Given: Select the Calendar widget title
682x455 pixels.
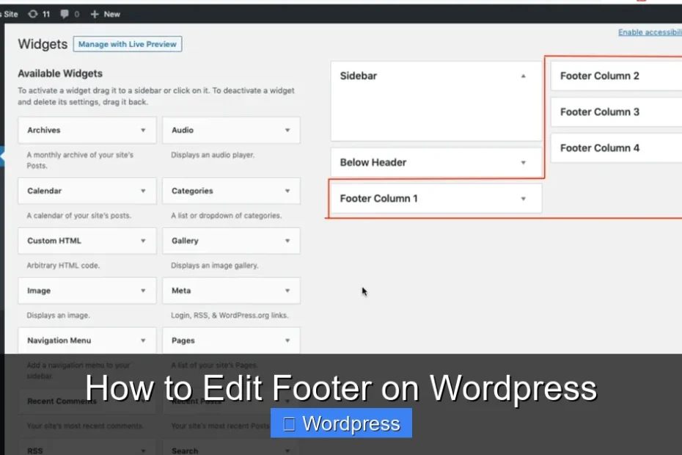Looking at the screenshot, I should coord(44,191).
